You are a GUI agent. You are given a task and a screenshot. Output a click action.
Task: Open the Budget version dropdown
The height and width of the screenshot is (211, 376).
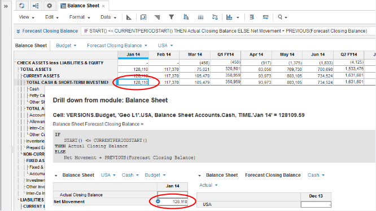[66, 46]
